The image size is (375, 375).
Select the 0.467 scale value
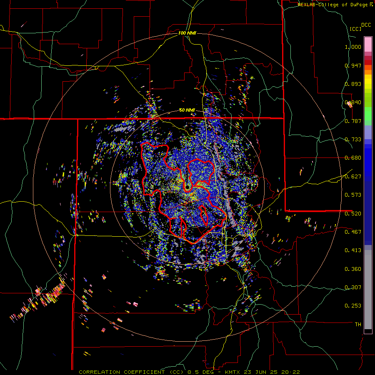tap(353, 232)
